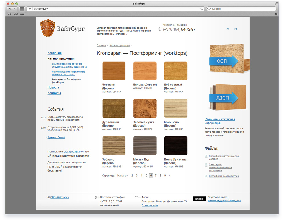Open Реквизиты и контактная информация link

tap(220, 121)
